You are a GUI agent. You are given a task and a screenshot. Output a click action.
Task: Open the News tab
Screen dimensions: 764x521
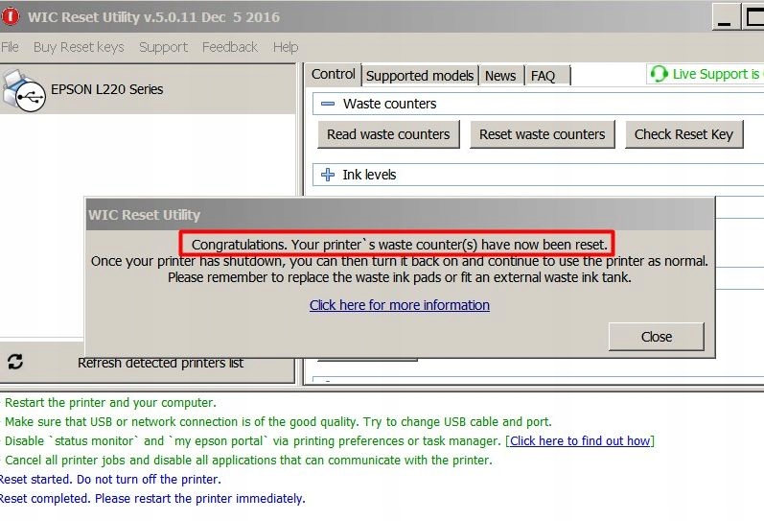click(500, 76)
